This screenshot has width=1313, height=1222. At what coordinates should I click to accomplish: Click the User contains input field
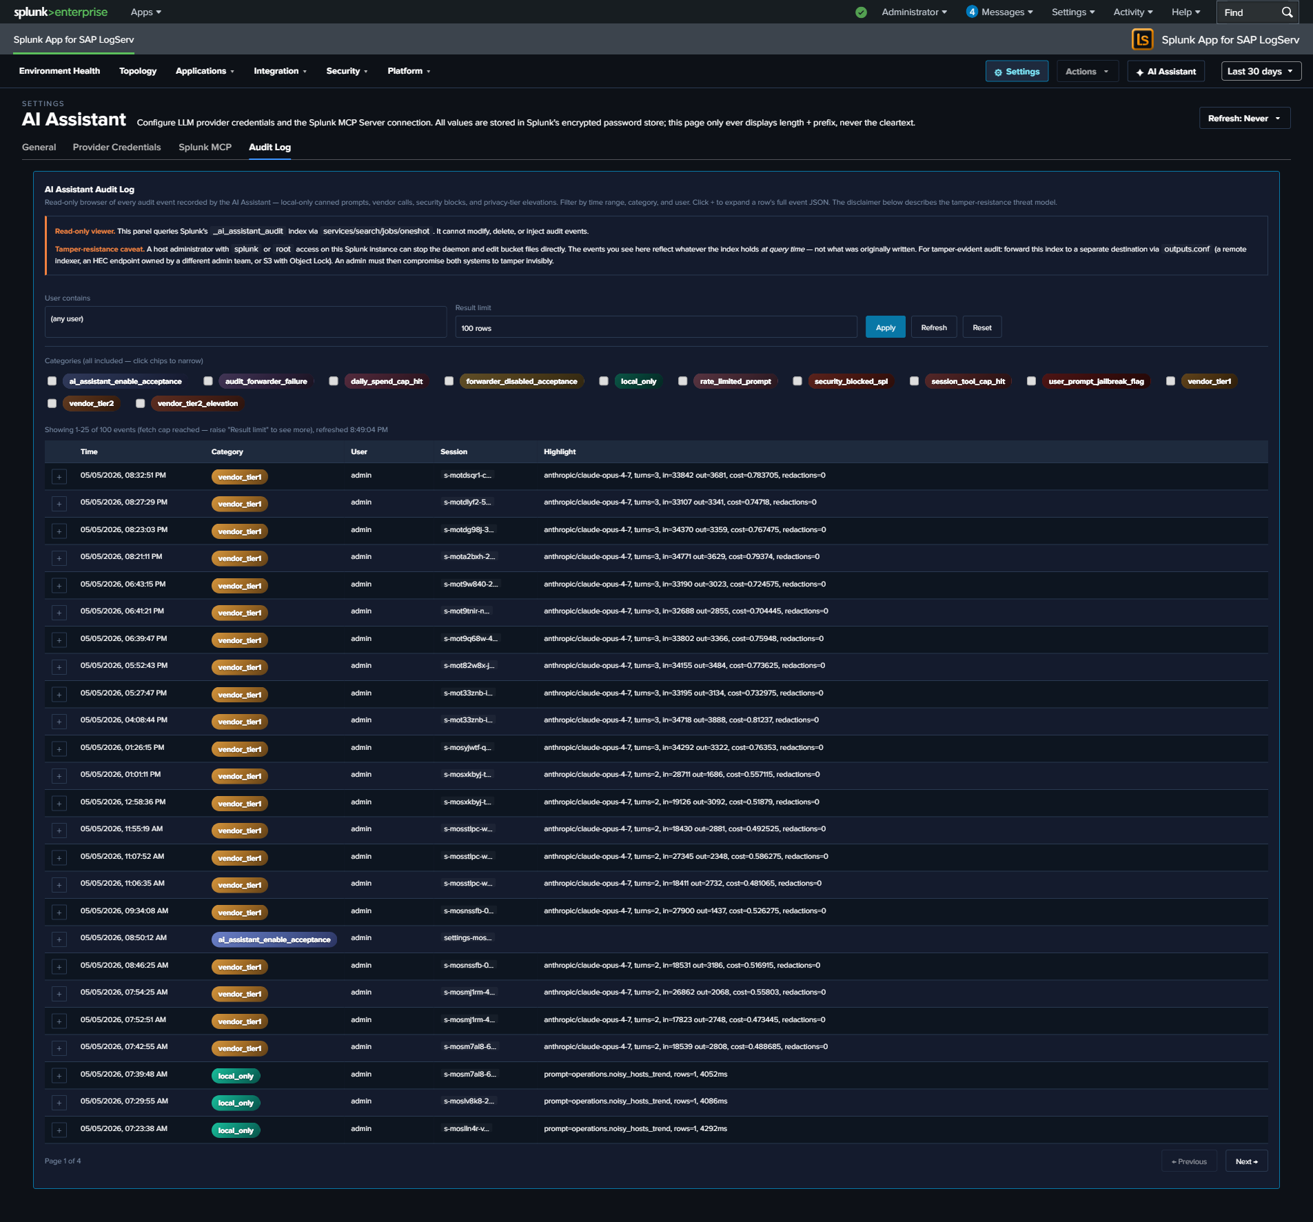pyautogui.click(x=245, y=322)
